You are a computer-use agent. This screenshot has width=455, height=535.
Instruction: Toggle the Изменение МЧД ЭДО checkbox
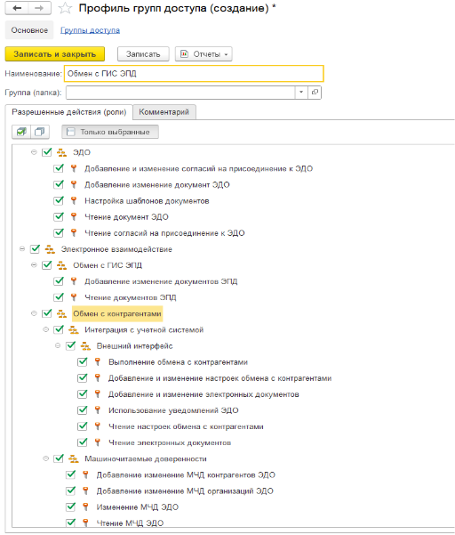pyautogui.click(x=70, y=507)
